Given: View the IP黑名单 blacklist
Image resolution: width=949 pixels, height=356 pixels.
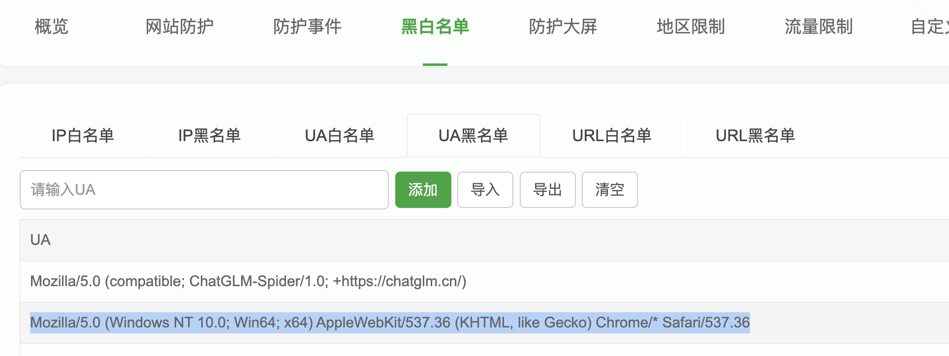Looking at the screenshot, I should coord(210,136).
